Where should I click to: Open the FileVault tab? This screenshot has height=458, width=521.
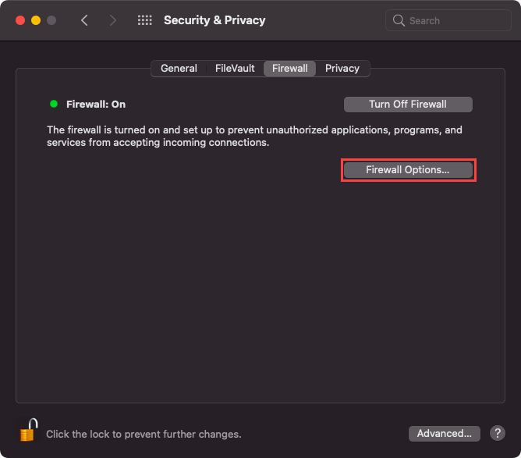pos(235,69)
